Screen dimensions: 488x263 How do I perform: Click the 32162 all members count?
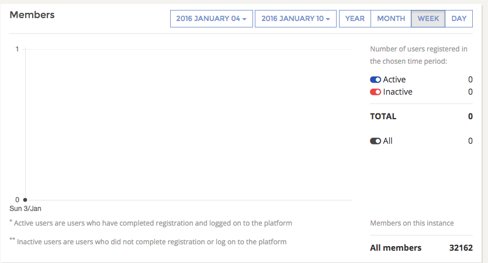click(460, 248)
